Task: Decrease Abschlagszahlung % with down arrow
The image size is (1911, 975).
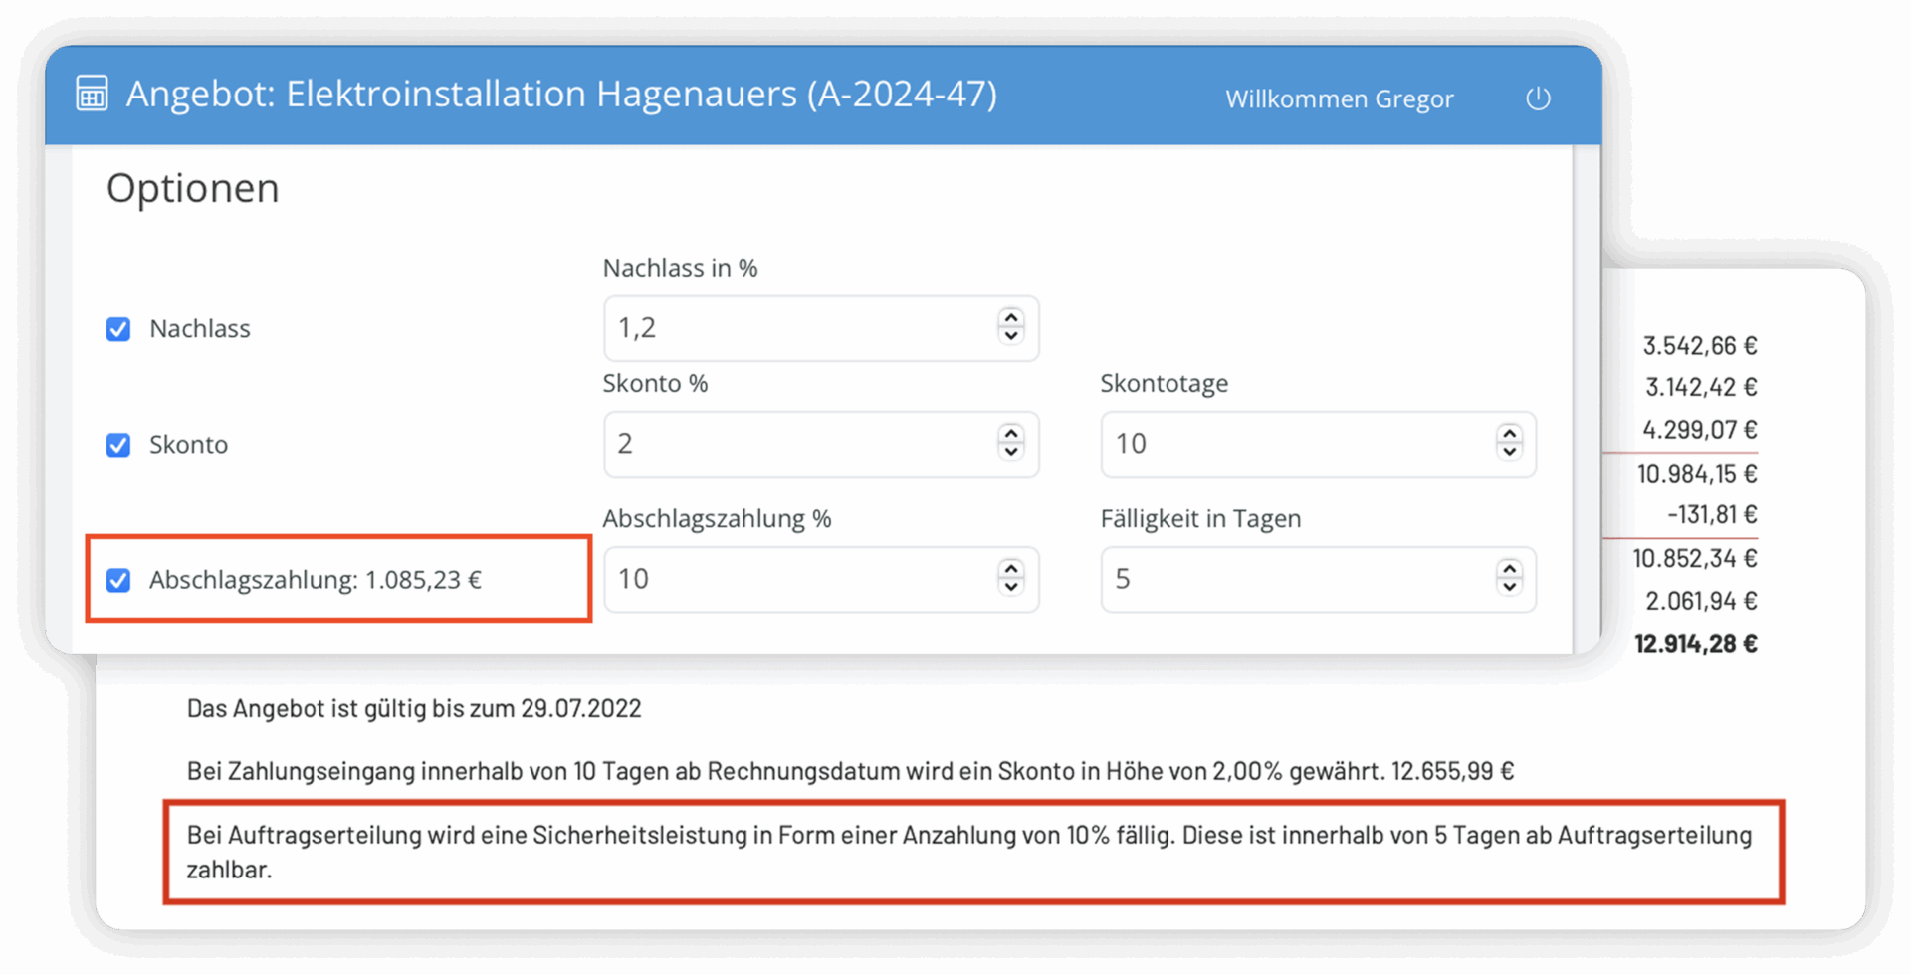Action: pos(1011,587)
